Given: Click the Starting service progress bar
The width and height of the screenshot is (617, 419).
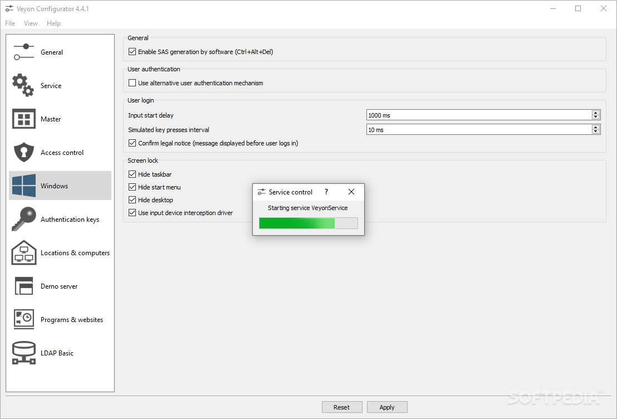Looking at the screenshot, I should point(308,223).
